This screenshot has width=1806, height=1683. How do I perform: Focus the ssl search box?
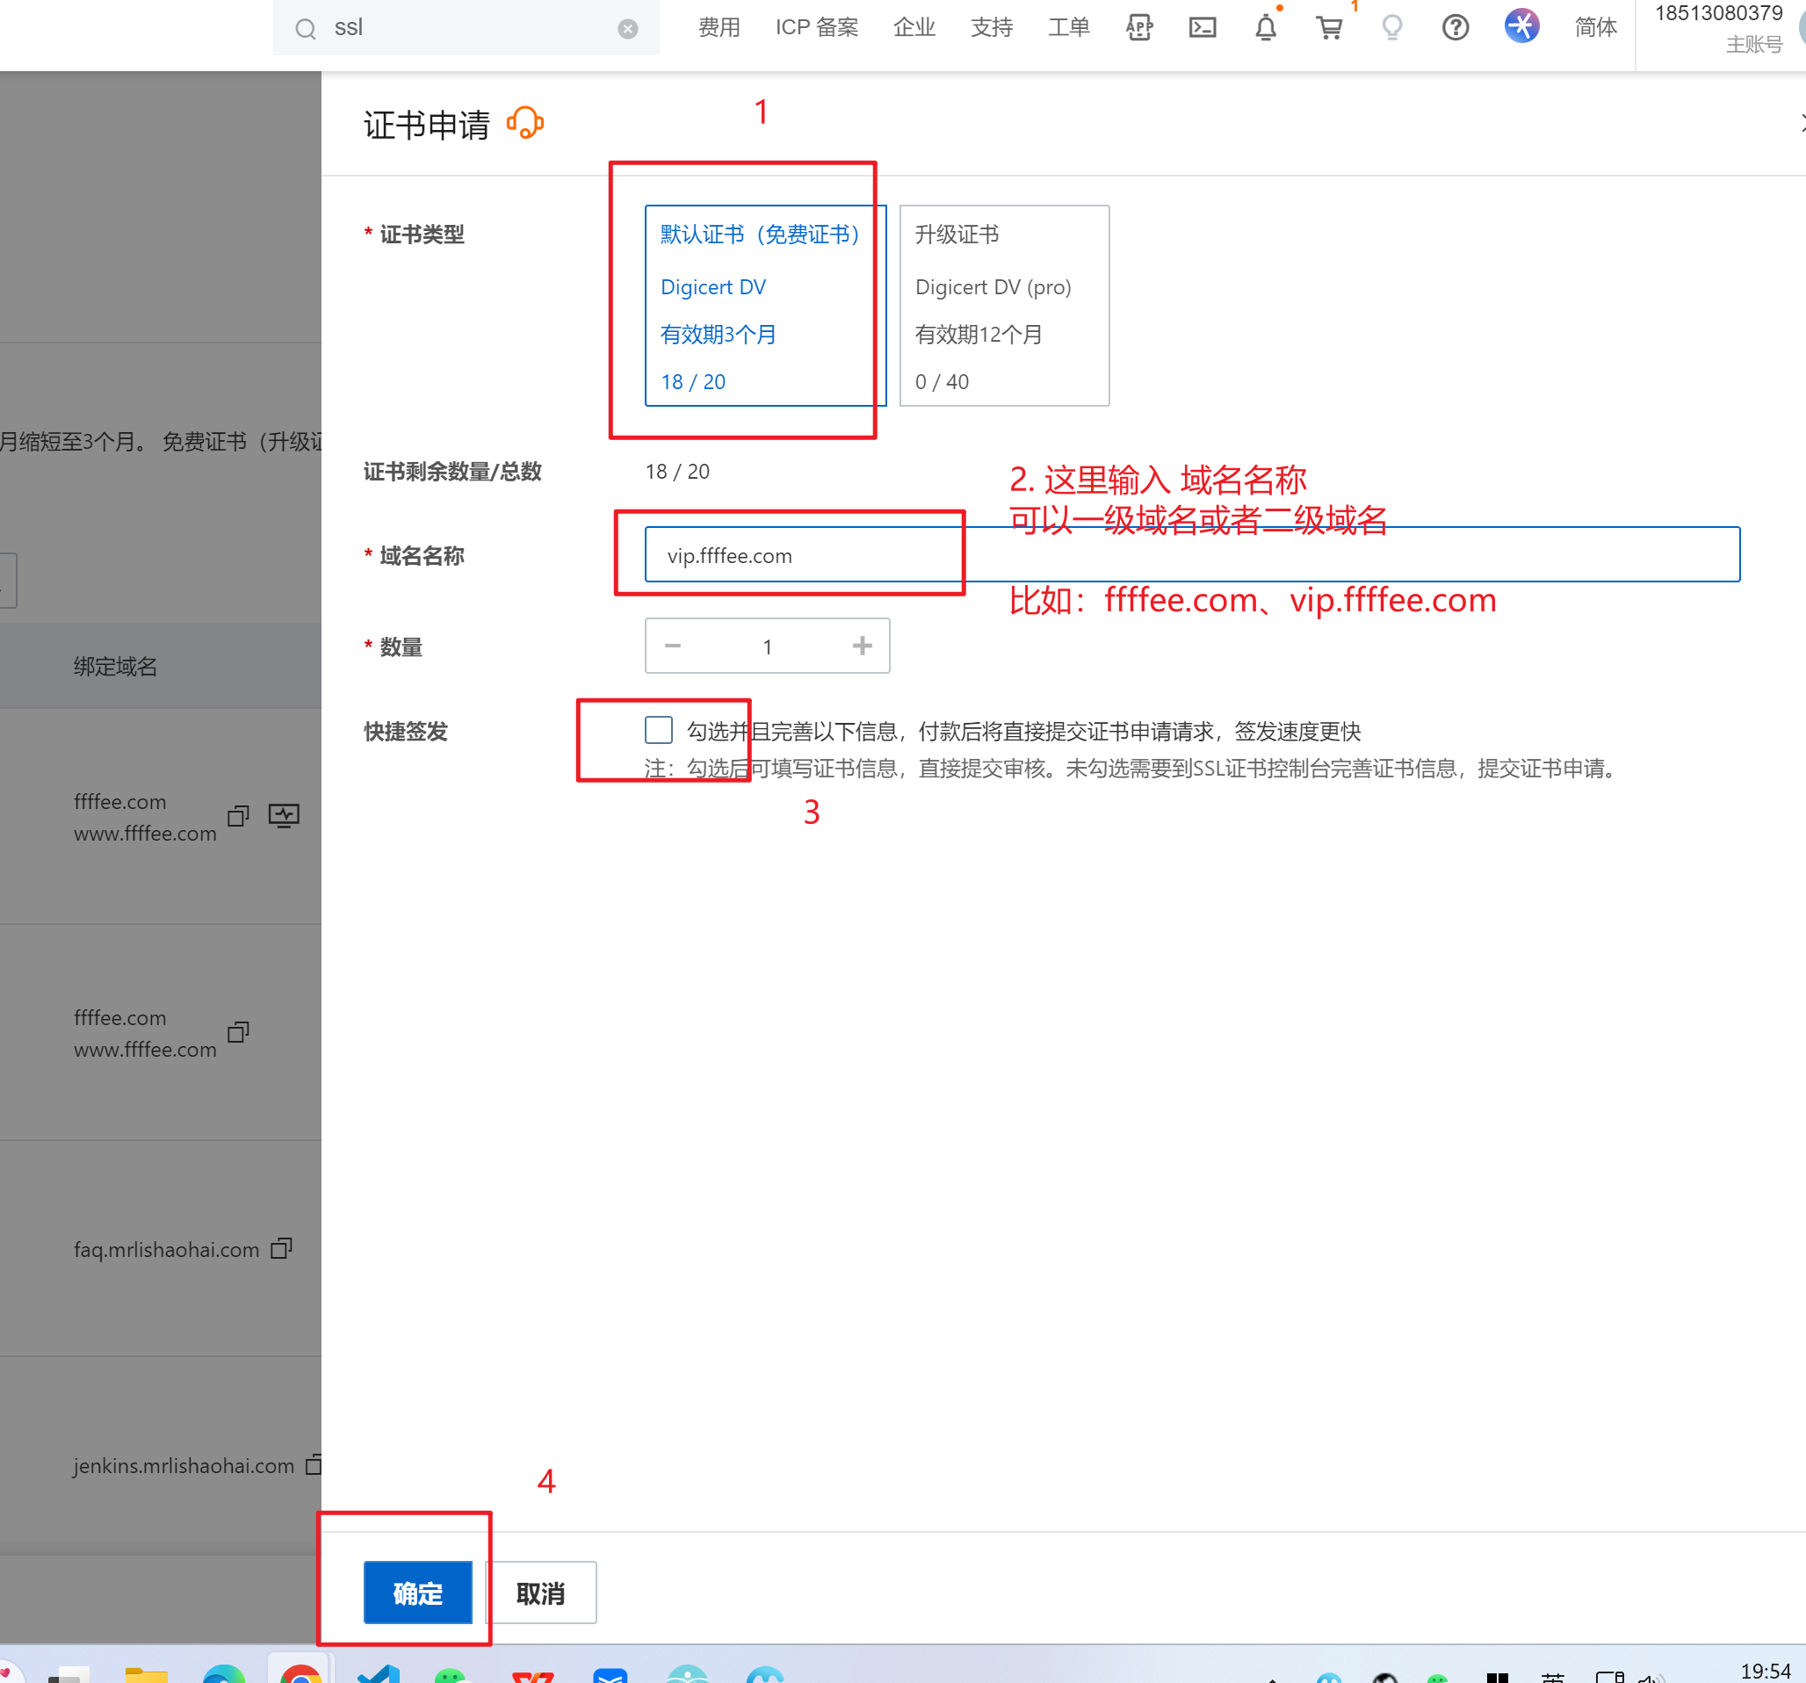click(466, 28)
